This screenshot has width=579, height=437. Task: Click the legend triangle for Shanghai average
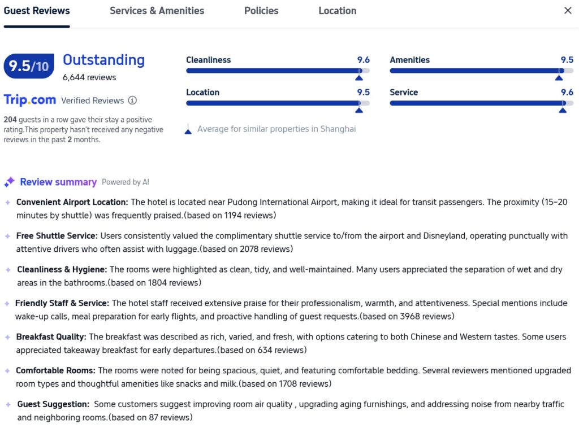pyautogui.click(x=188, y=130)
